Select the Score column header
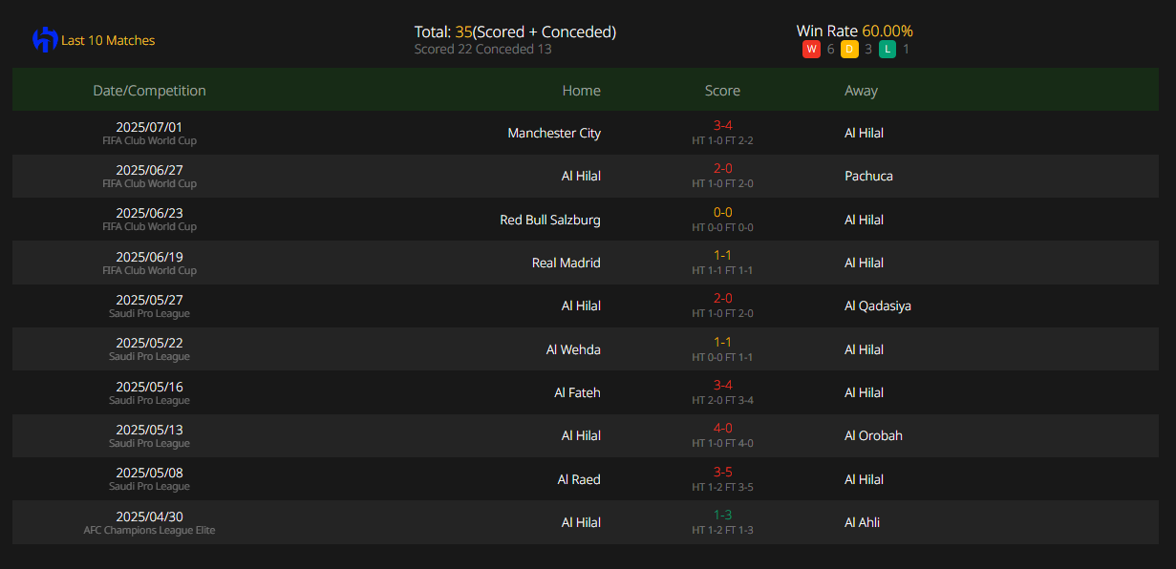 (722, 91)
